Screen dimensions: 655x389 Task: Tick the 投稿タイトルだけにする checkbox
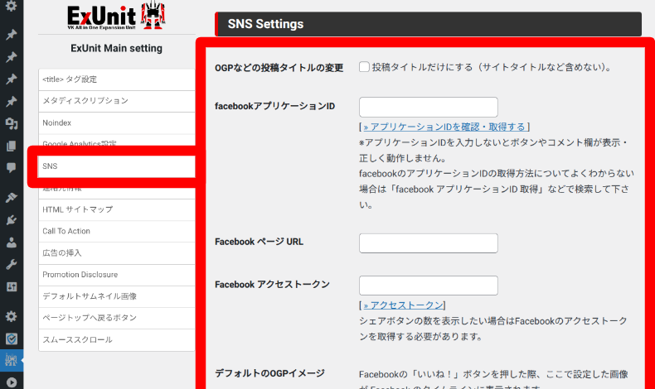coord(364,67)
